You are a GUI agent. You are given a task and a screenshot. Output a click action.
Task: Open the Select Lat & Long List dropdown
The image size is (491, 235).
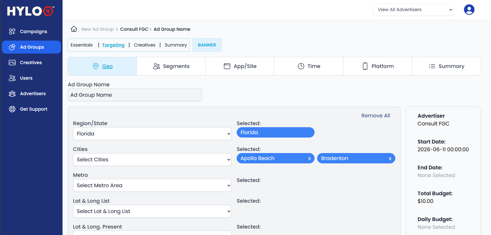click(x=152, y=211)
